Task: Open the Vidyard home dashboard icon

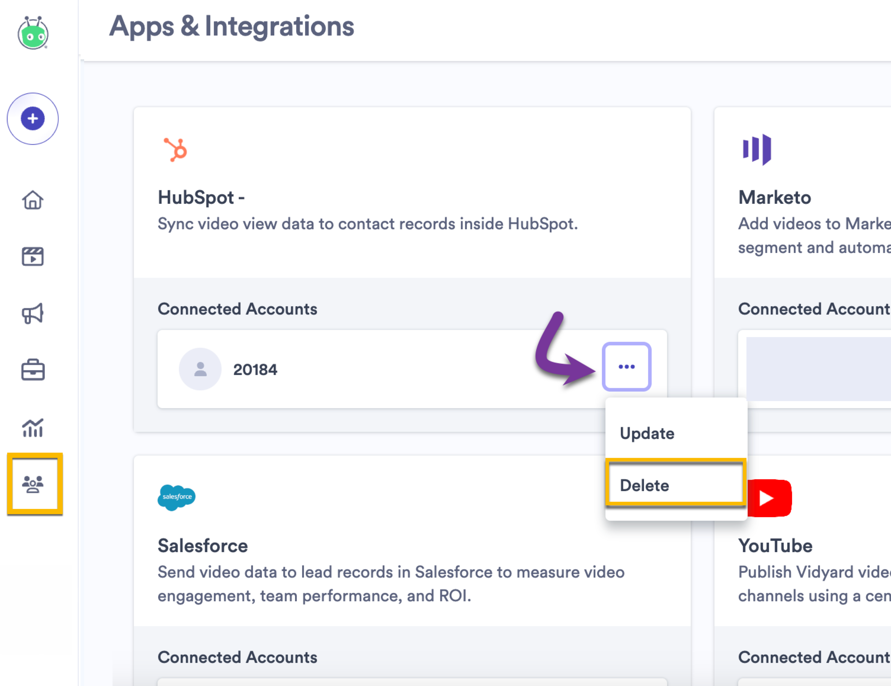Action: [x=33, y=200]
